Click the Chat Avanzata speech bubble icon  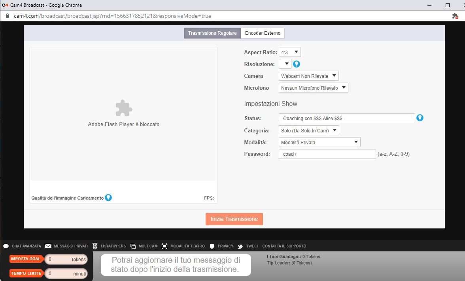point(6,246)
